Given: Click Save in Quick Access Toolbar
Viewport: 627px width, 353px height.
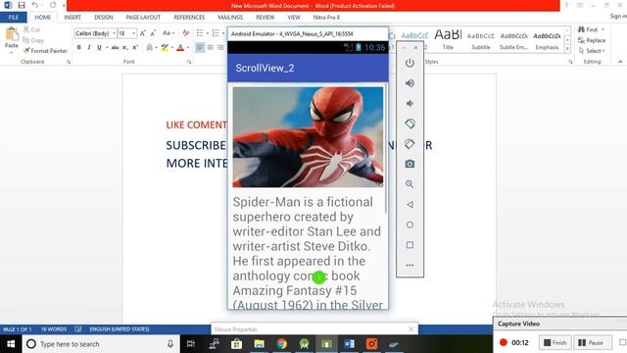Looking at the screenshot, I should pyautogui.click(x=22, y=5).
